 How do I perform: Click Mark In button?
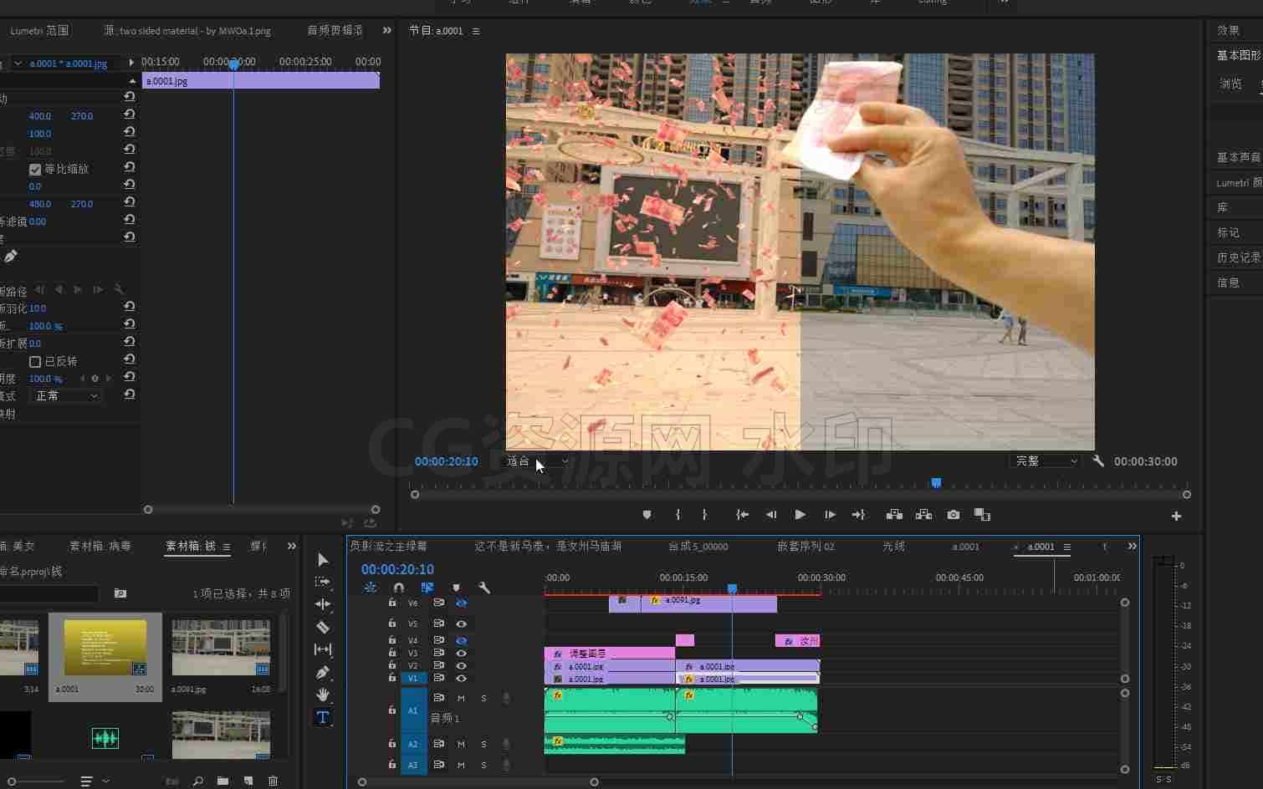[678, 515]
